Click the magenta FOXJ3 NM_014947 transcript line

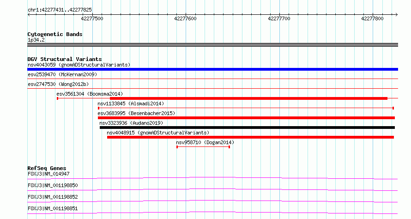[212, 178]
